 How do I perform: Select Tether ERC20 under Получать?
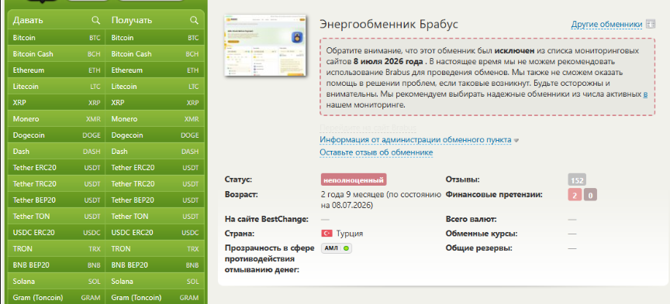tap(155, 168)
